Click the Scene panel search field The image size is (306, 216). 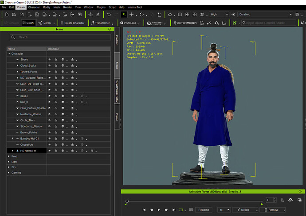60,38
